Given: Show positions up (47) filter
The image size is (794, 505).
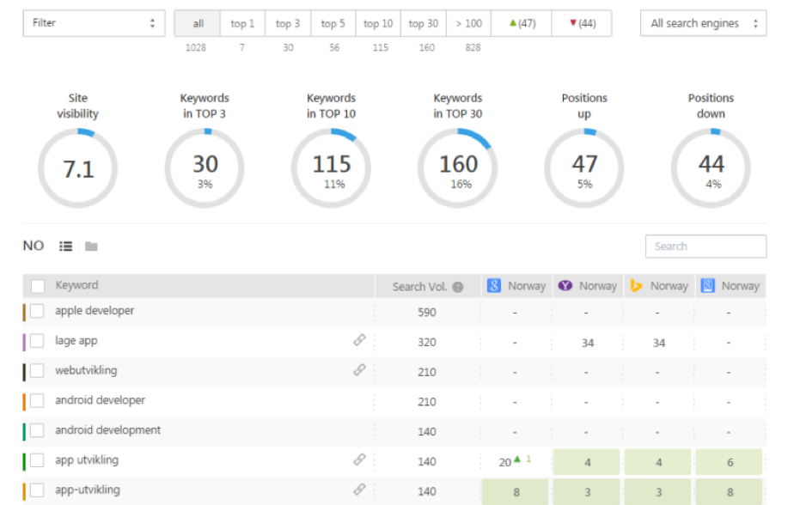Looking at the screenshot, I should [x=522, y=23].
